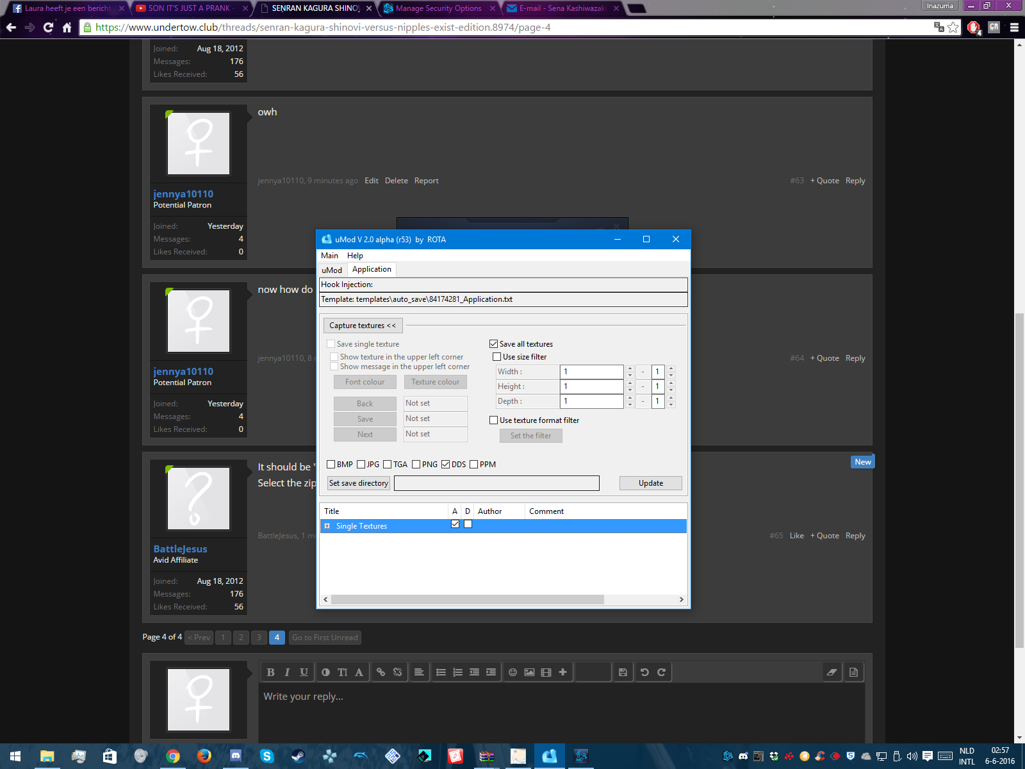
Task: Click the Set save directory button
Action: click(x=359, y=483)
